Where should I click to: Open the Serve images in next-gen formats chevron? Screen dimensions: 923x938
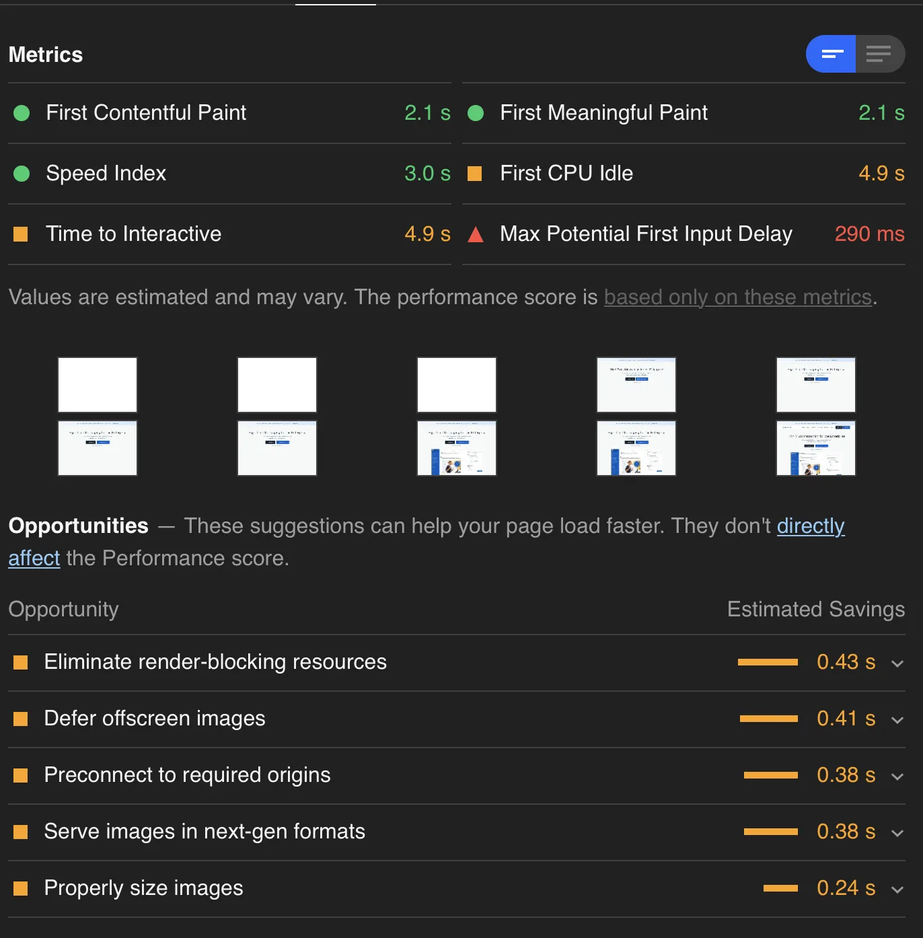click(897, 833)
